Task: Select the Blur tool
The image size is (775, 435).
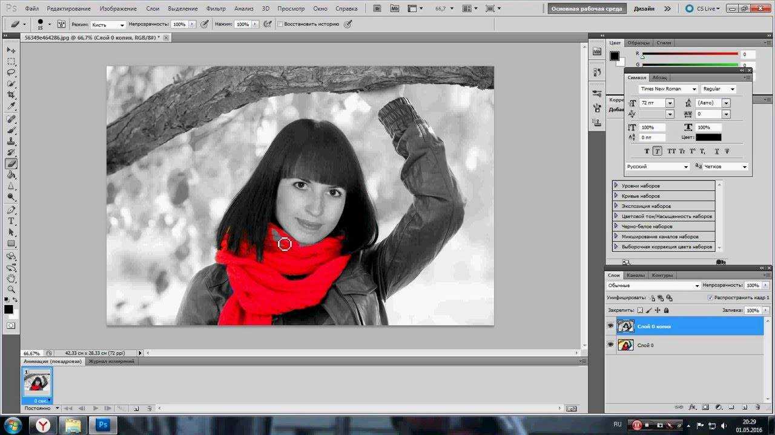Action: (x=11, y=187)
